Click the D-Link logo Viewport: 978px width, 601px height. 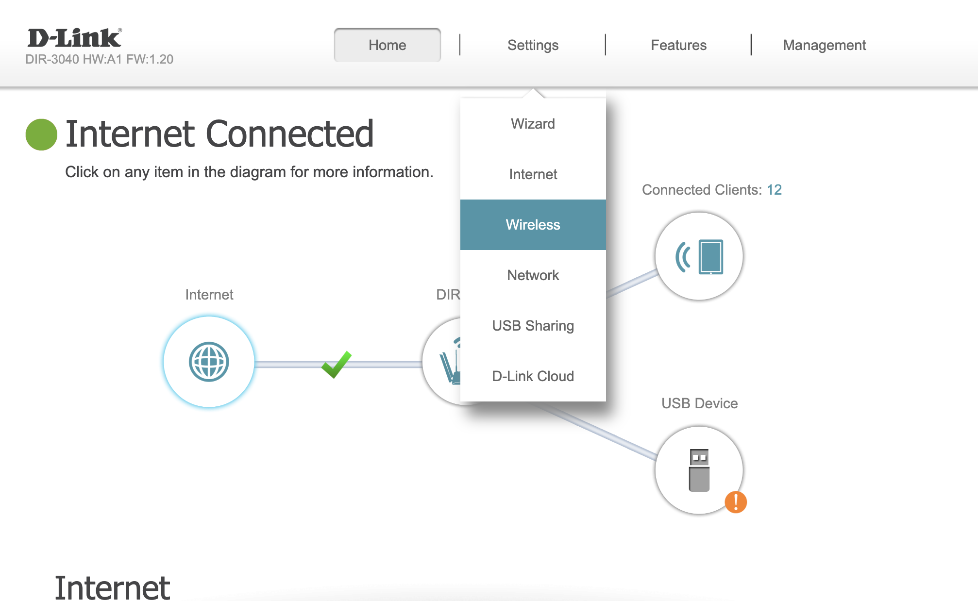pyautogui.click(x=74, y=38)
